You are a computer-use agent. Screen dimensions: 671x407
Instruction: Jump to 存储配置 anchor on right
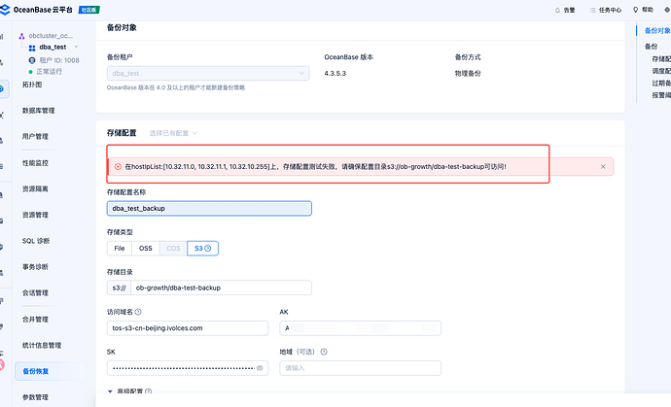tap(661, 59)
